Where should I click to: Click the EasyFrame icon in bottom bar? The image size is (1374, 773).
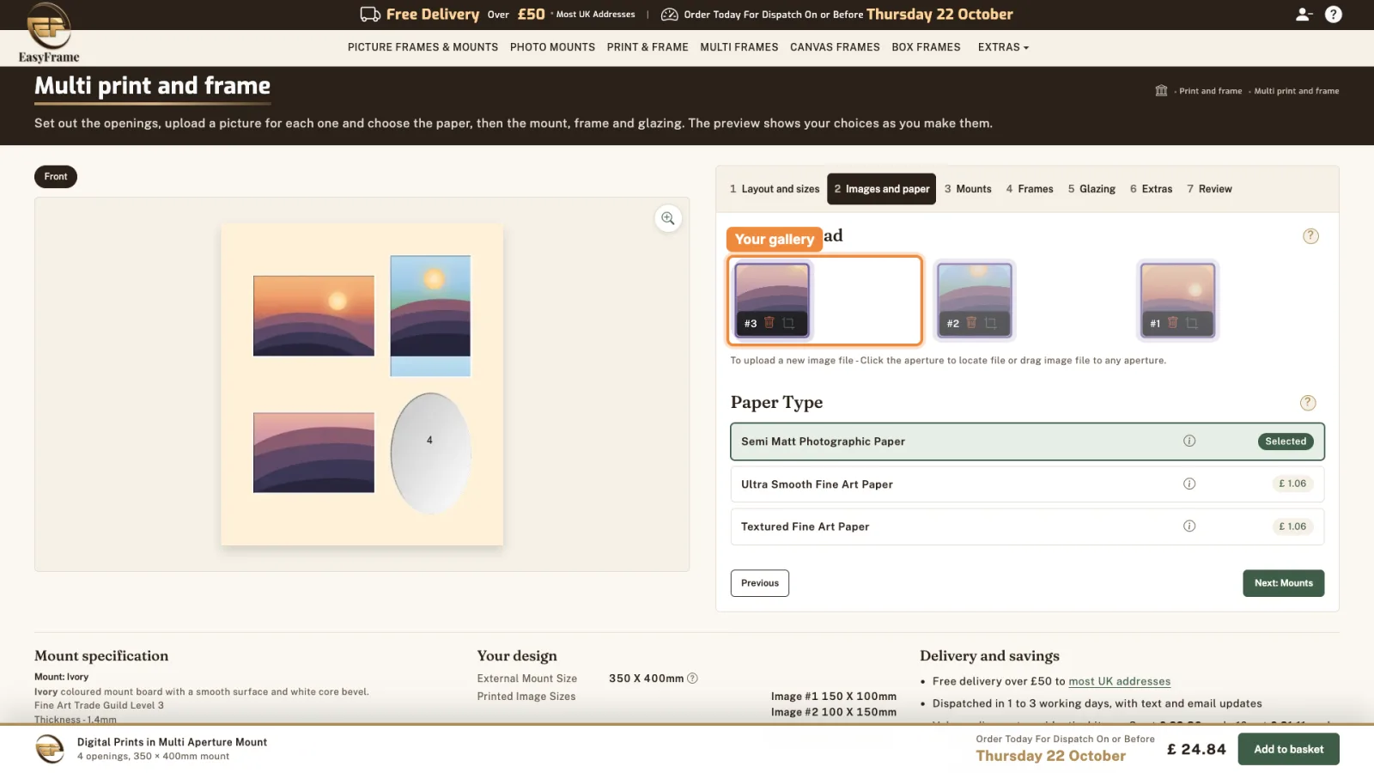tap(51, 749)
